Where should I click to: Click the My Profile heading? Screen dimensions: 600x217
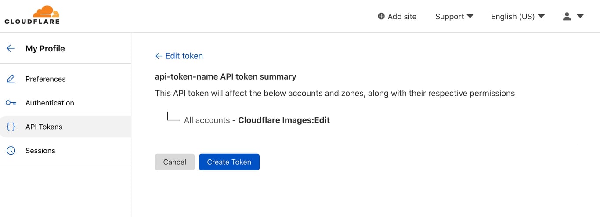click(x=45, y=48)
